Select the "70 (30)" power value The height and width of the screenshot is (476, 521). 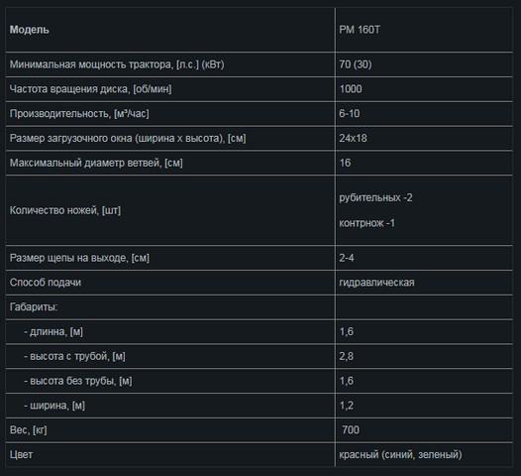(x=356, y=64)
